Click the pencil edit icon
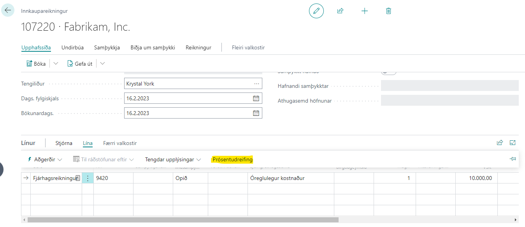The image size is (525, 227). pos(316,11)
